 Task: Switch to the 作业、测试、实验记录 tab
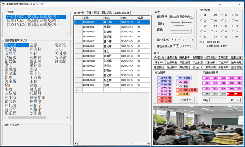pos(99,12)
